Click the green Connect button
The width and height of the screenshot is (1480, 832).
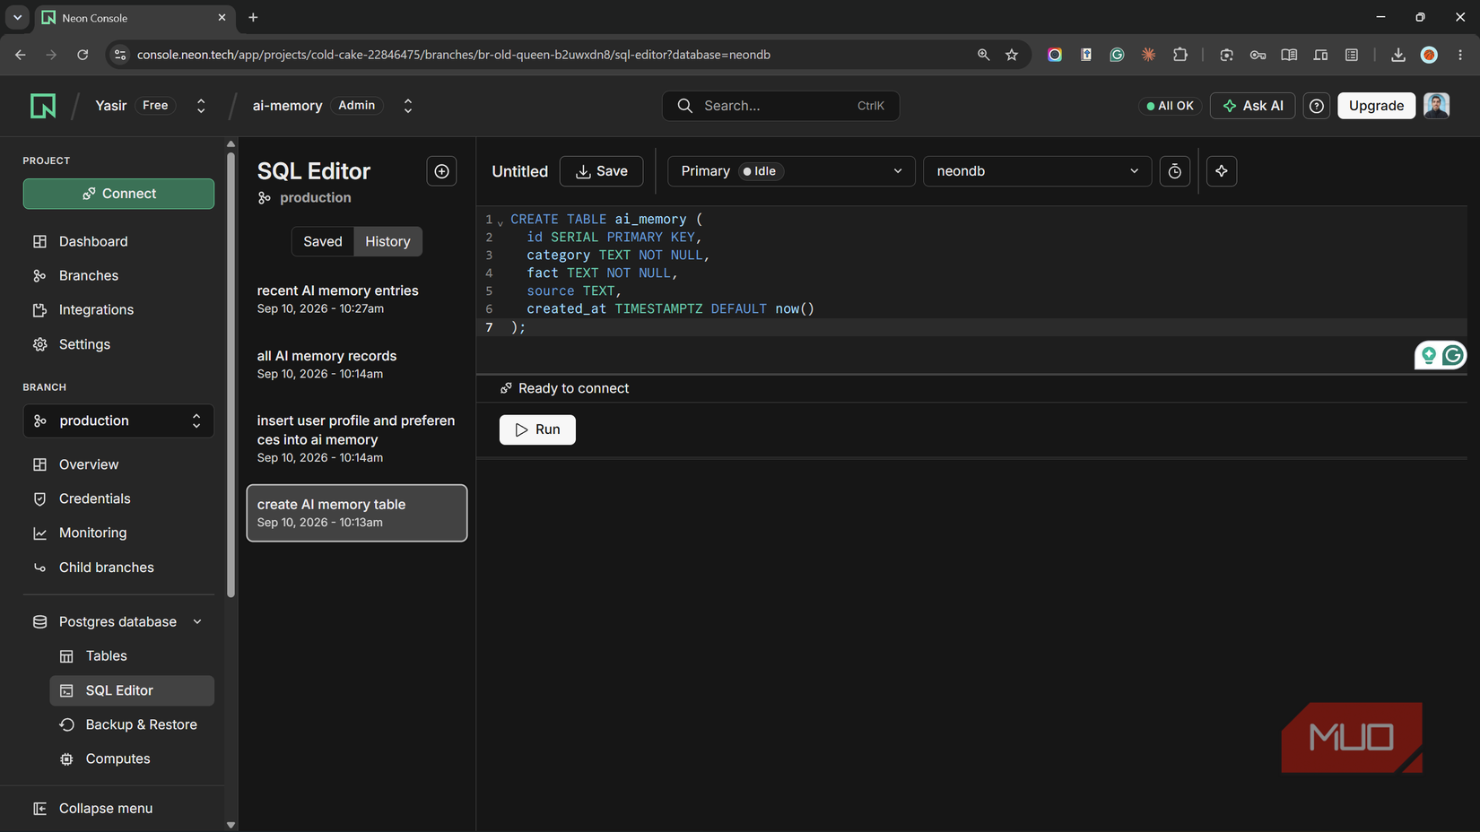(x=118, y=194)
